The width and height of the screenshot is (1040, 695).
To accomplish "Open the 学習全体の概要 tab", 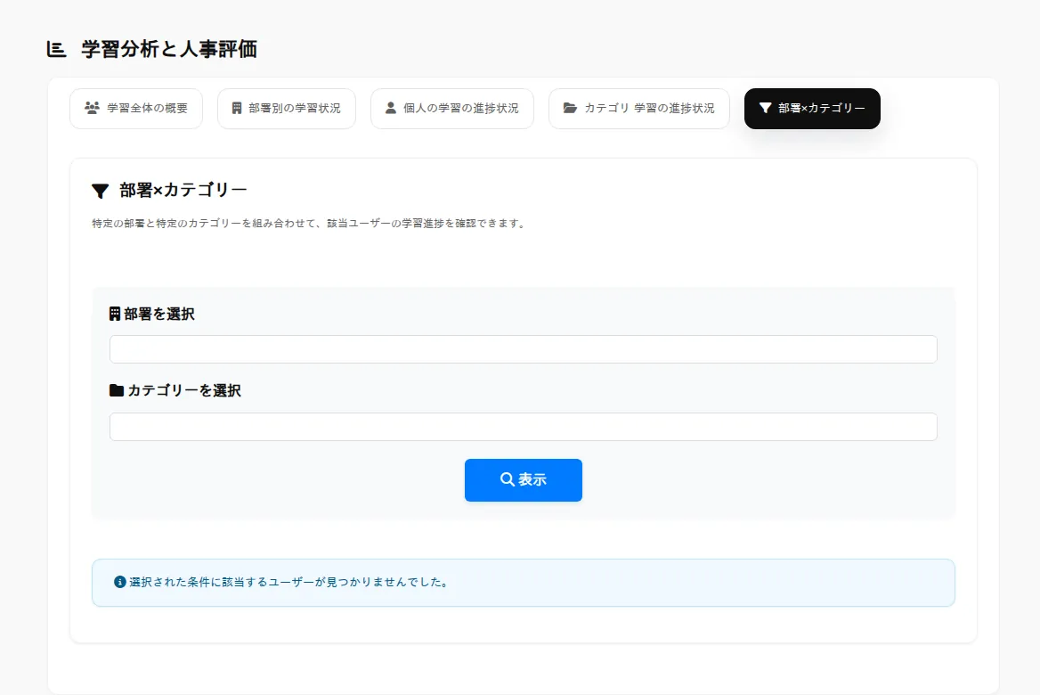I will [136, 108].
